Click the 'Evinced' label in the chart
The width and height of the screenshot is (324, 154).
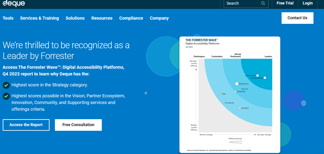pos(245,89)
